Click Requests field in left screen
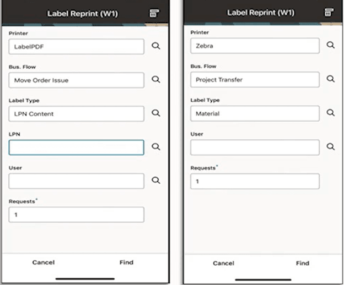The image size is (344, 285). point(76,215)
